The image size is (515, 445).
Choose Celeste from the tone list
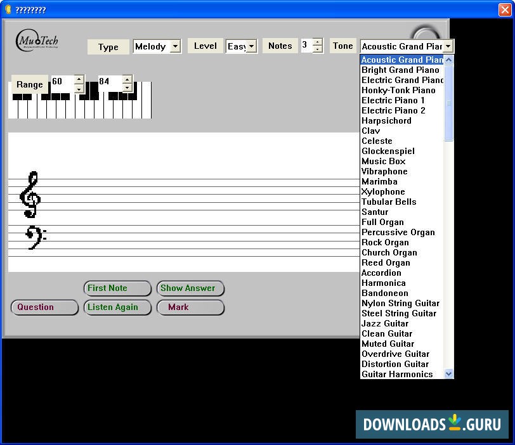(x=402, y=141)
